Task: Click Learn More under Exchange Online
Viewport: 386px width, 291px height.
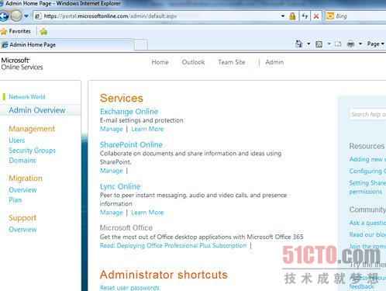Action: [147, 129]
